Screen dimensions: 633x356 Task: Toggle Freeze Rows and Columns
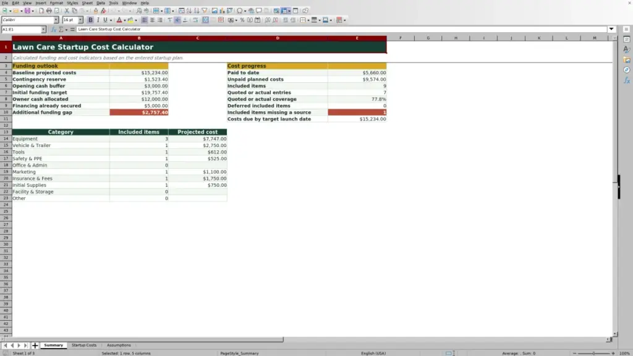[284, 11]
